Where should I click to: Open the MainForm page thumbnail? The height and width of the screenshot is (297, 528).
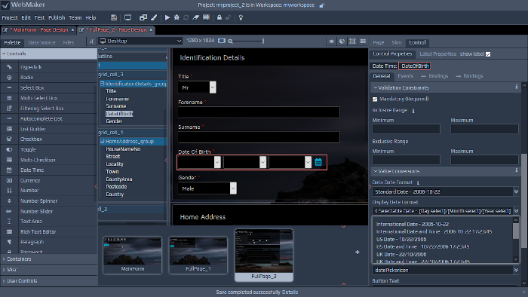132,256
